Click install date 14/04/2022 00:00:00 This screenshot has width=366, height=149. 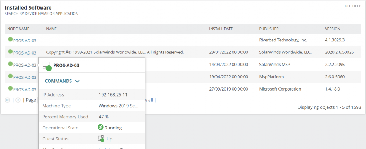pos(228,65)
